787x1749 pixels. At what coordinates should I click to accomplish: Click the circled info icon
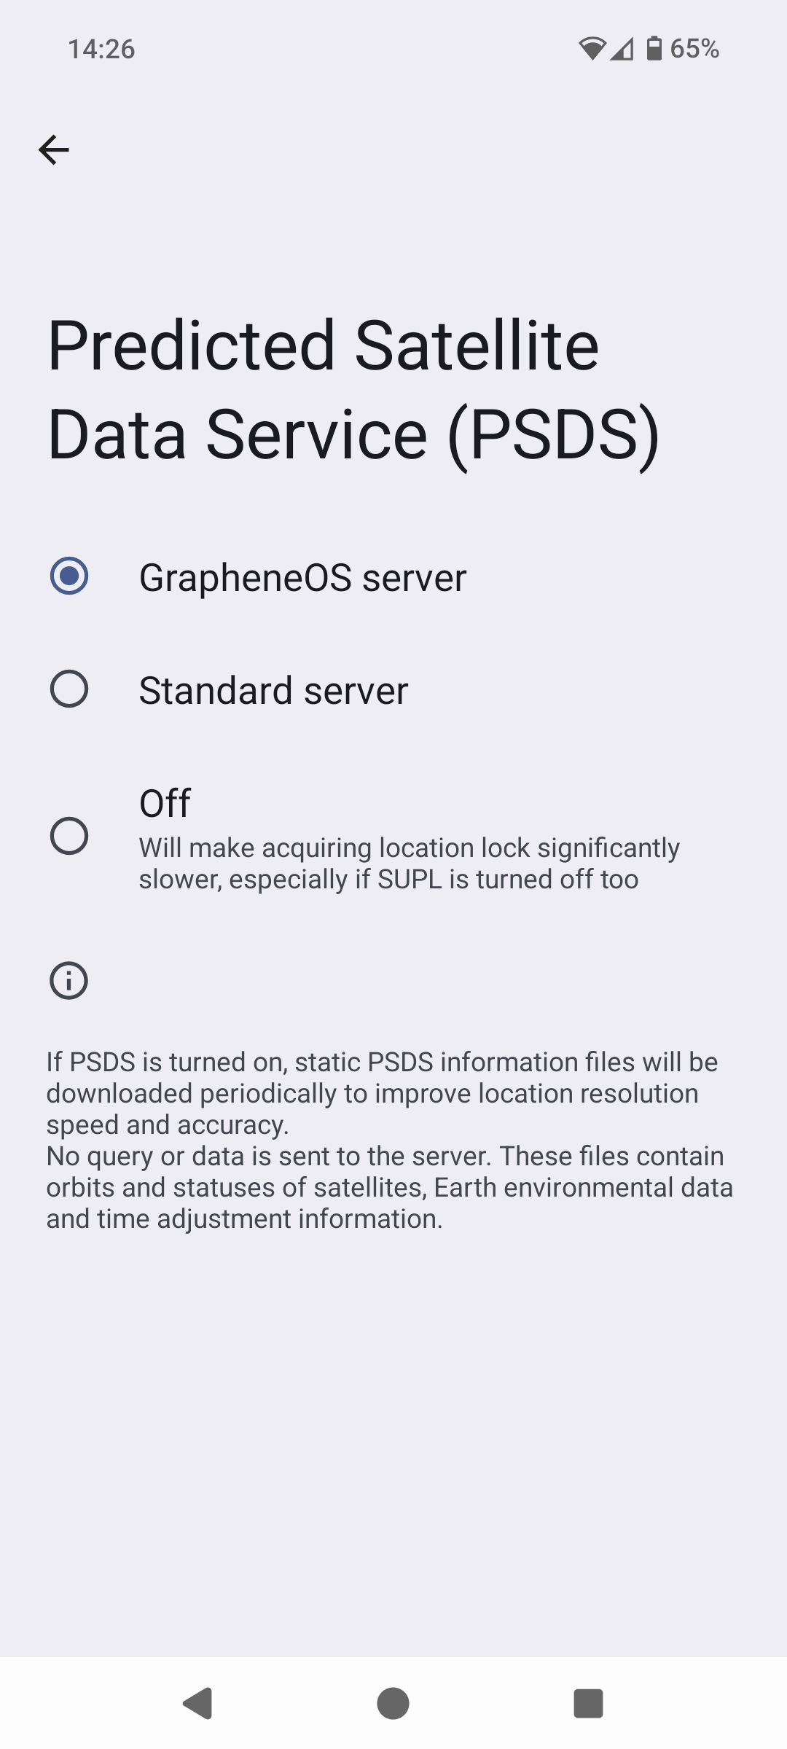click(68, 980)
